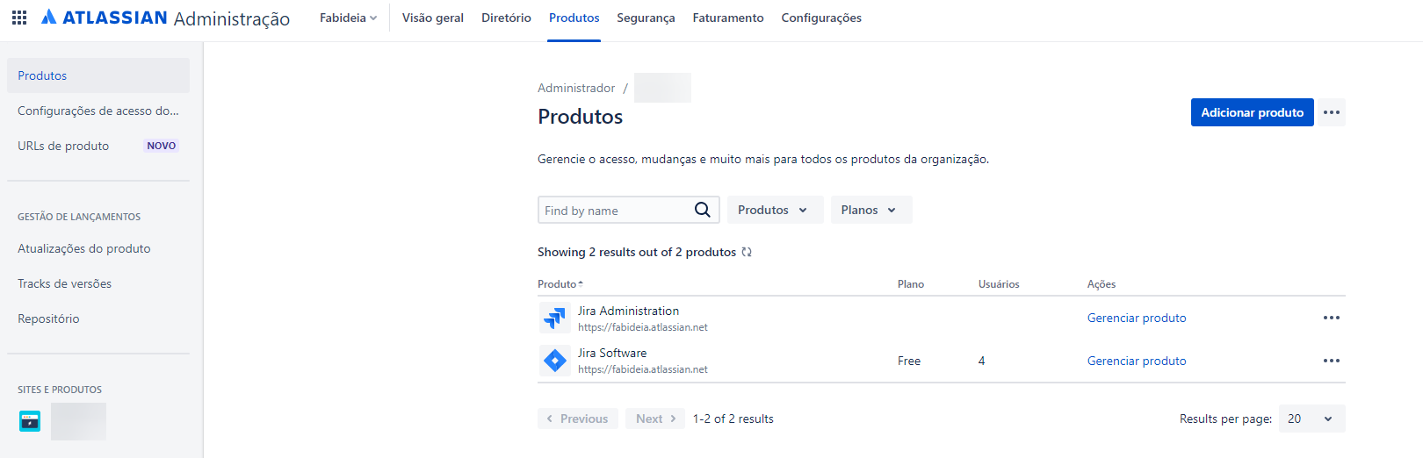Open the Fabideia organization dropdown

point(348,18)
